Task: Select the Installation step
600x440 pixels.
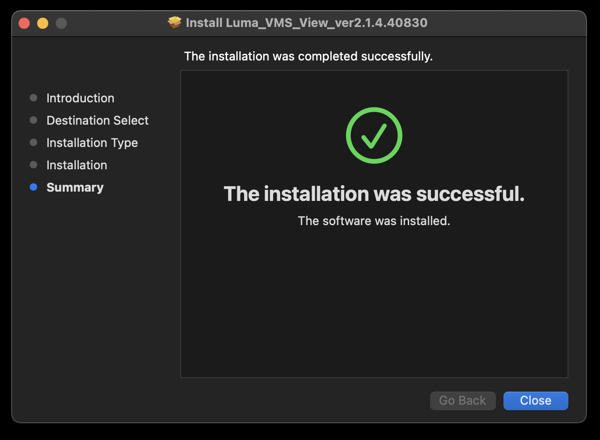Action: coord(76,165)
